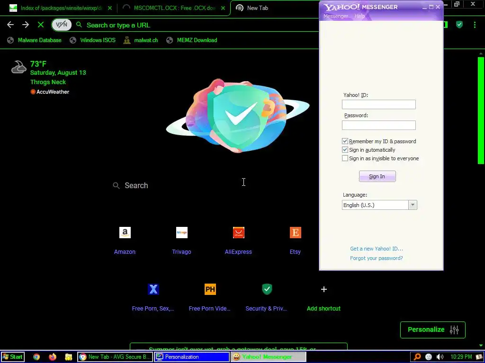Switch to Yahoo! Messenger taskbar button
Viewport: 485px width, 363px height.
[268, 357]
